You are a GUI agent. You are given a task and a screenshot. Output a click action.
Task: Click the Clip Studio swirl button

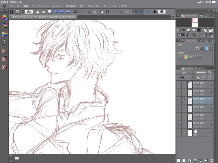(29, 12)
